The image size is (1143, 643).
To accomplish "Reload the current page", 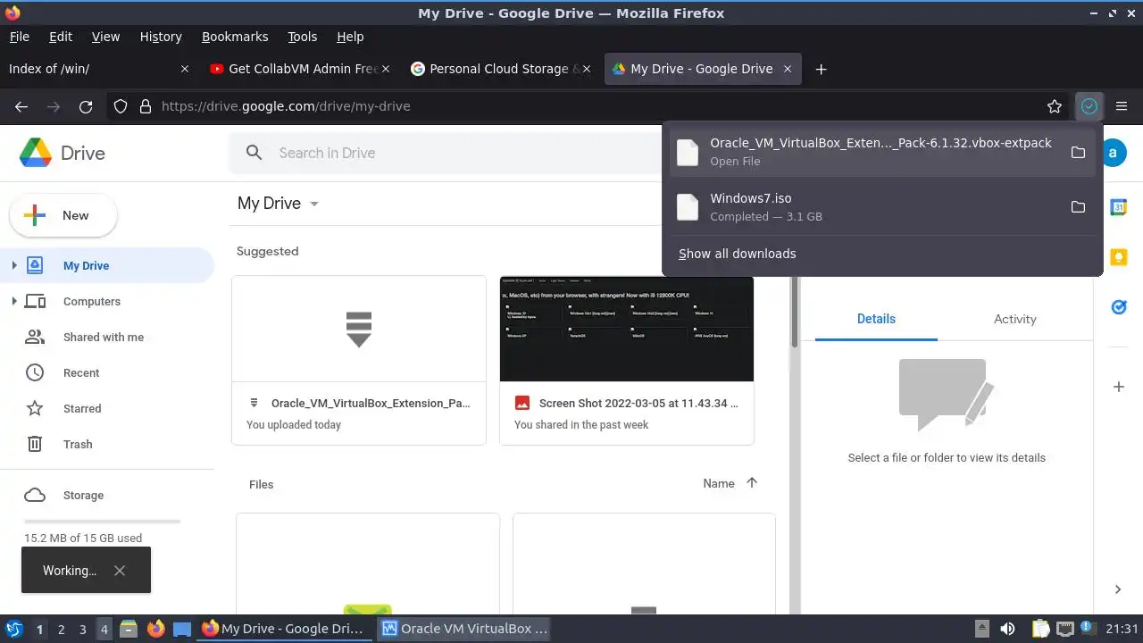I will tap(86, 106).
